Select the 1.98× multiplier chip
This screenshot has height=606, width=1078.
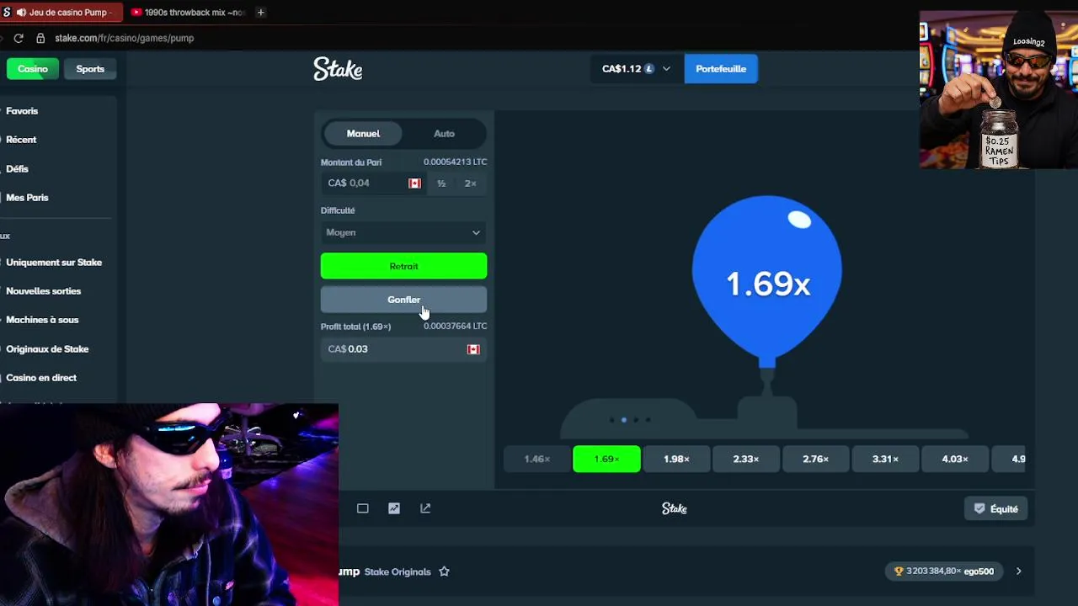[676, 460]
